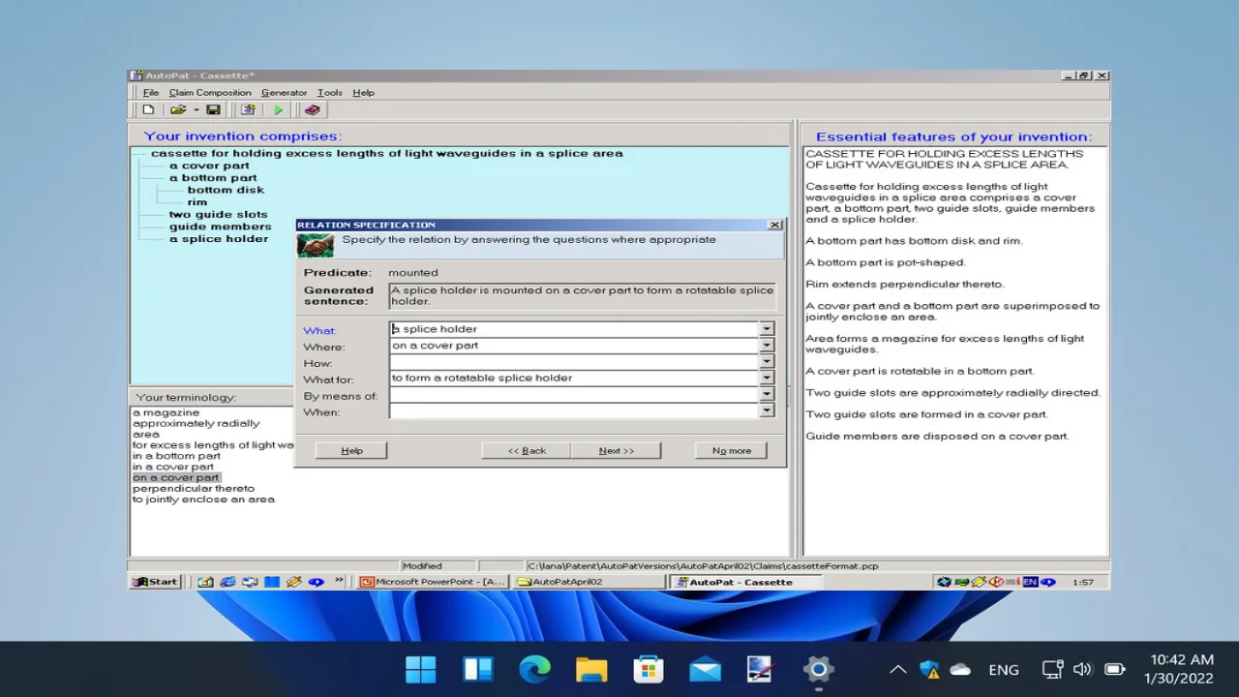Screen dimensions: 1239x697
Task: Select 'guide members' tree node
Action: click(220, 227)
